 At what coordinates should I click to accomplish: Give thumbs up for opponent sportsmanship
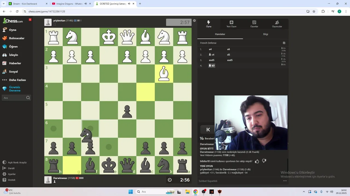click(257, 161)
